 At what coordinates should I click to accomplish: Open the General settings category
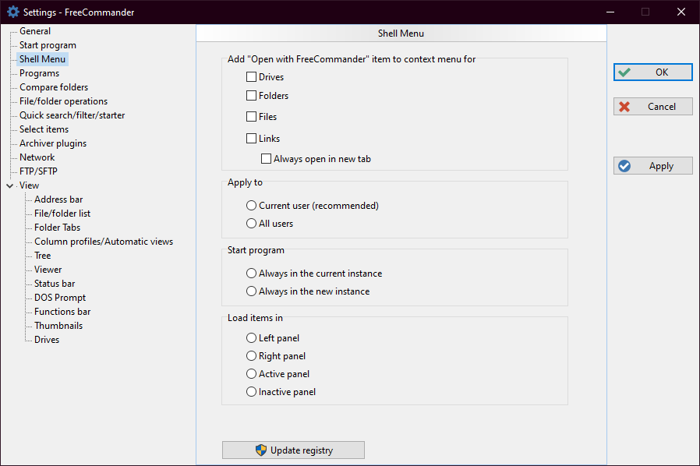[x=35, y=31]
